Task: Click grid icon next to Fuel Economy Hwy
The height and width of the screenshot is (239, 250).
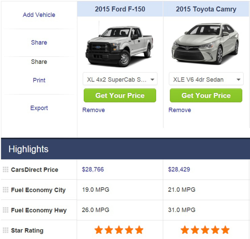Action: [x=6, y=210]
